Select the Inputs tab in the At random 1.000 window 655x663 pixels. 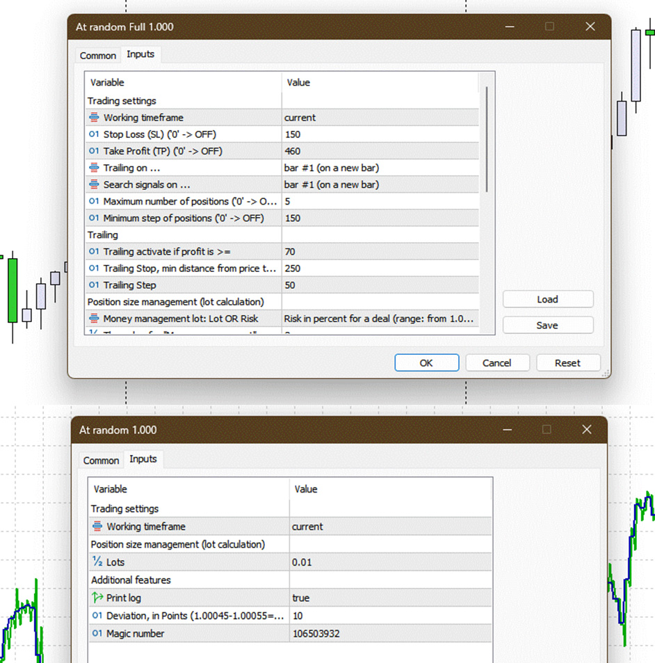coord(143,459)
